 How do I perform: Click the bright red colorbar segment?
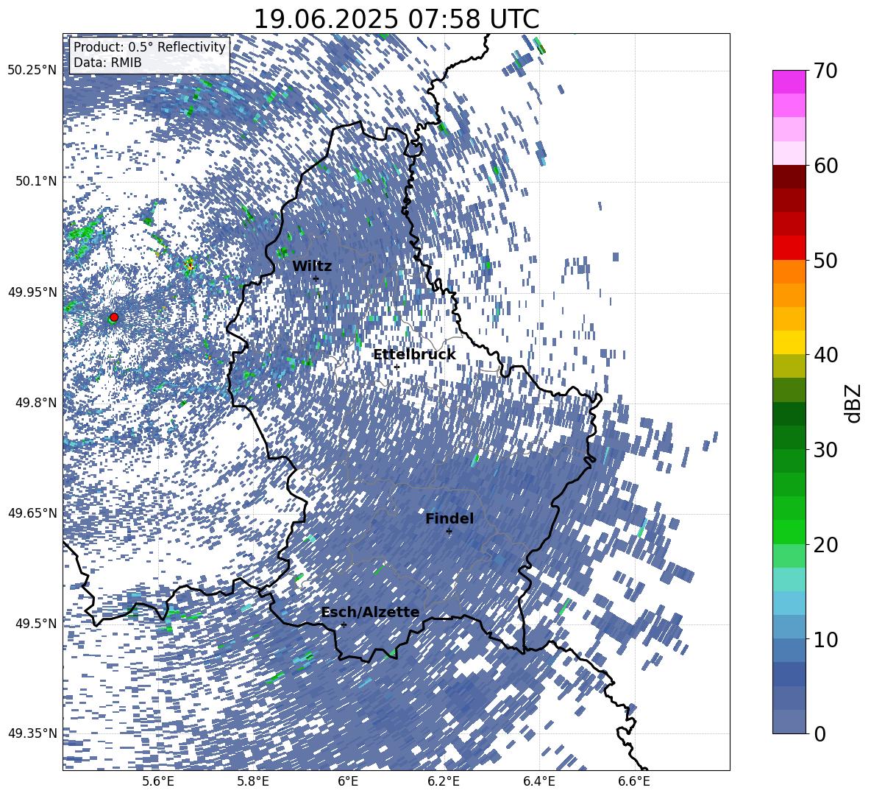click(789, 248)
